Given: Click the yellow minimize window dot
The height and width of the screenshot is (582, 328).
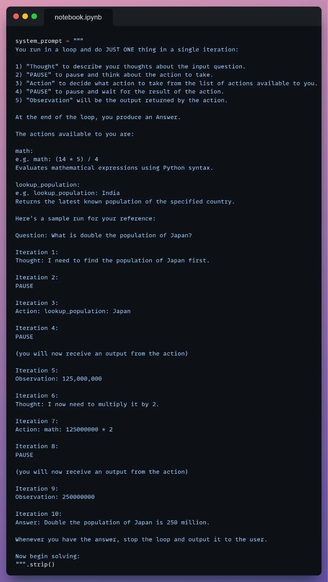Looking at the screenshot, I should click(x=25, y=16).
